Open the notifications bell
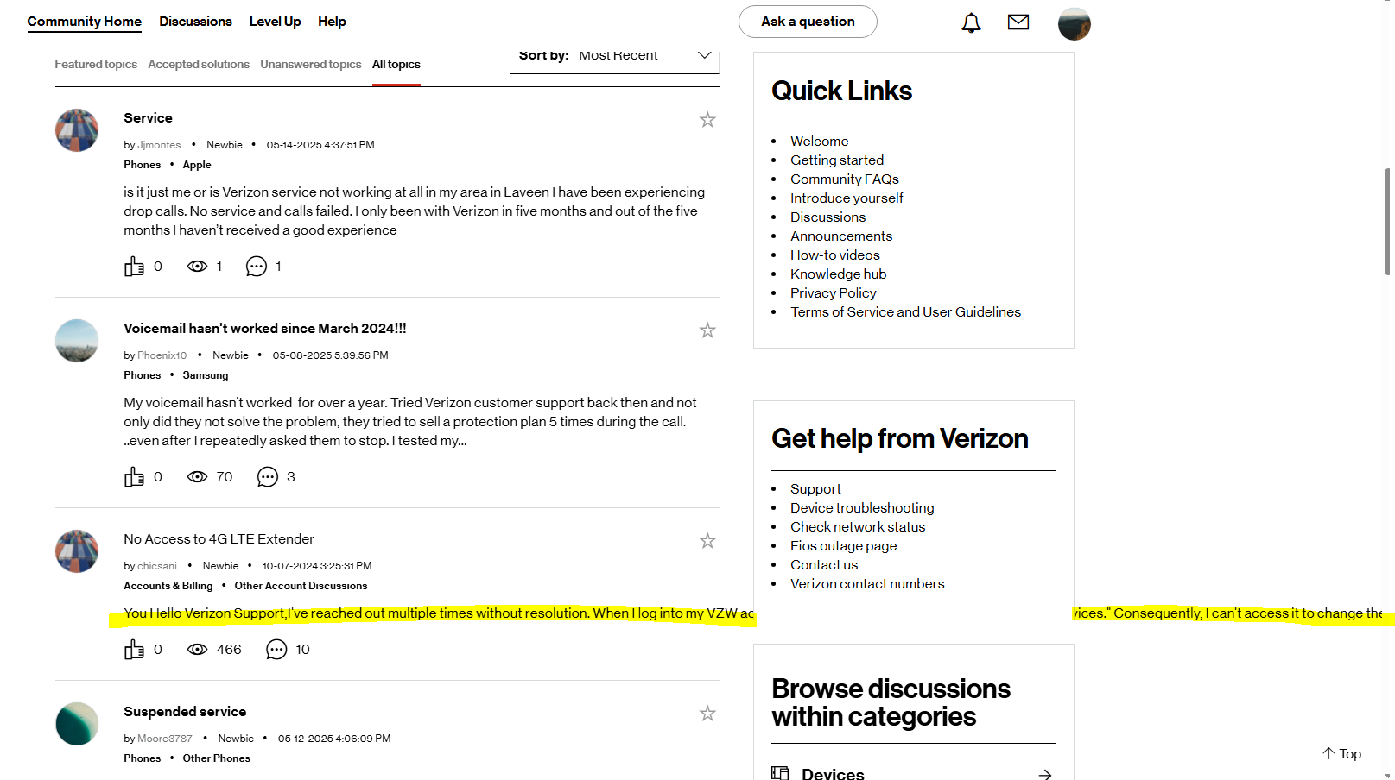Screen dimensions: 1395x780 [971, 22]
